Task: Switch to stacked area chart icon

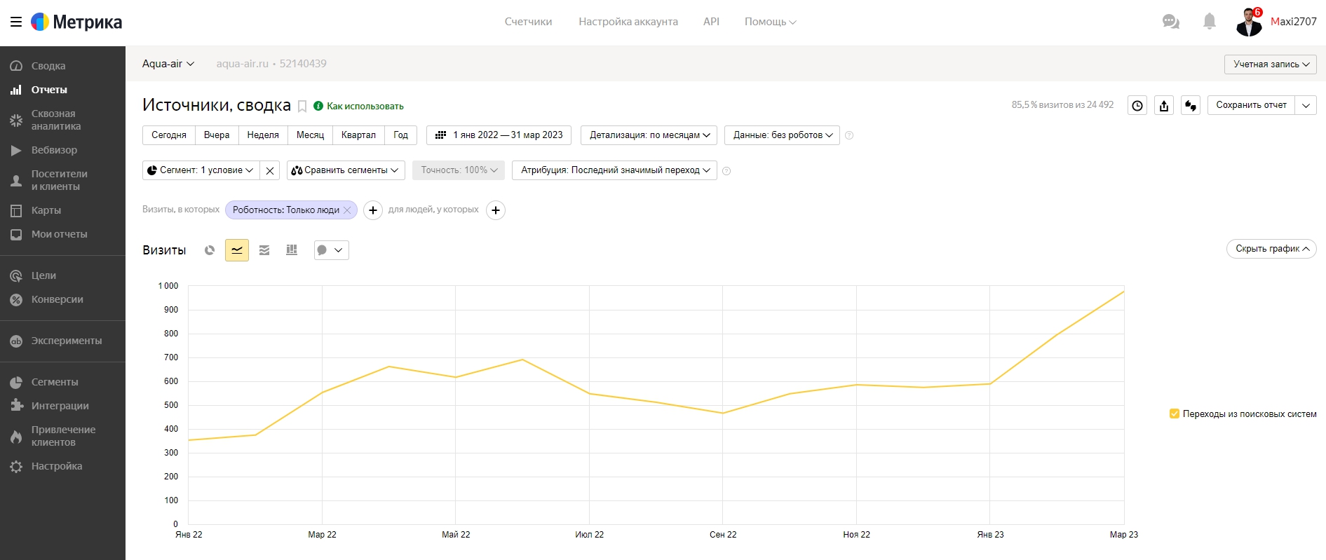Action: pos(264,250)
